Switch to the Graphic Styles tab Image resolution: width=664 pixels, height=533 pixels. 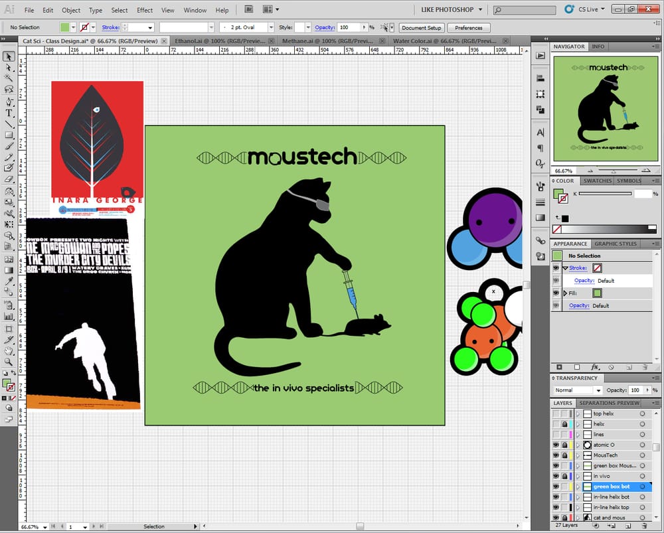[616, 244]
